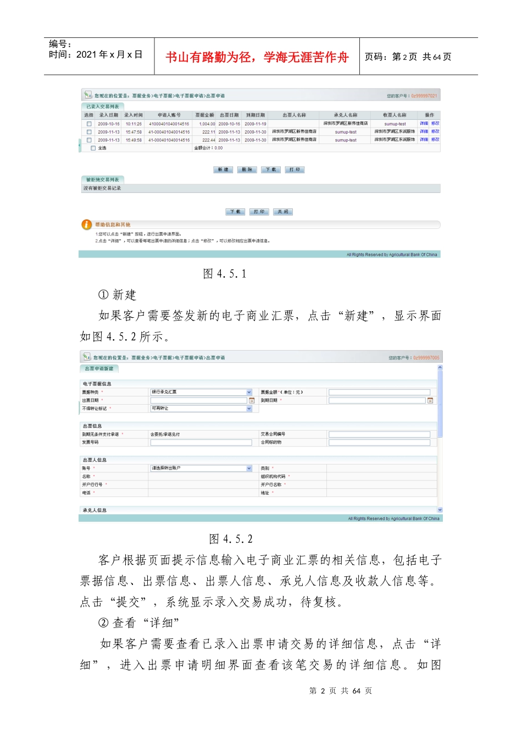Click the 金额合计: 0.00 total text

tap(208, 148)
